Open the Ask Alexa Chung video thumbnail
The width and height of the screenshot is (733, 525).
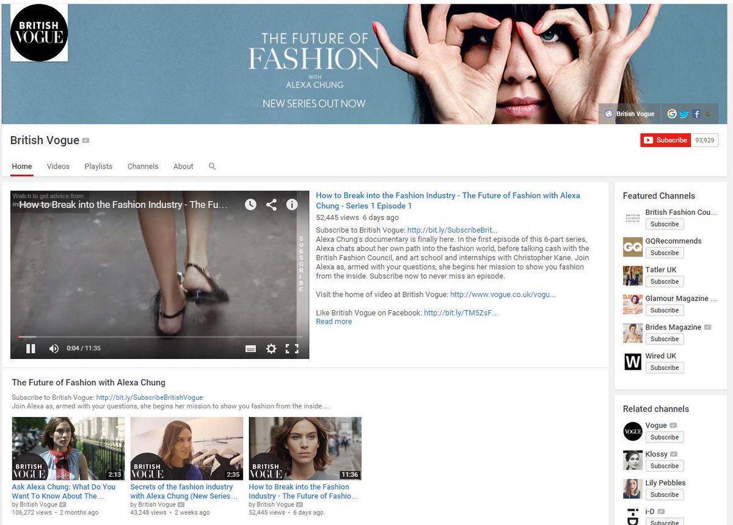pyautogui.click(x=68, y=449)
